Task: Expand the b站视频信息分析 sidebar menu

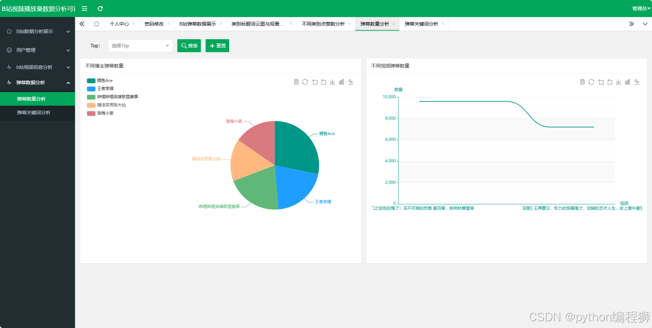Action: click(x=38, y=67)
